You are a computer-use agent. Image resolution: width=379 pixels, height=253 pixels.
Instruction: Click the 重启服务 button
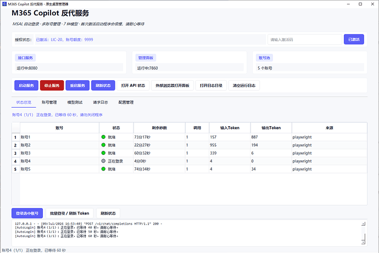(77, 86)
